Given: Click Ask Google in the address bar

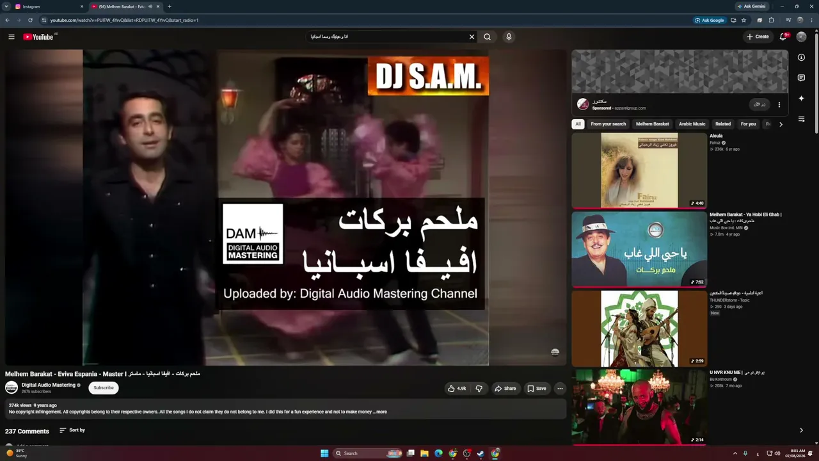Looking at the screenshot, I should point(710,20).
